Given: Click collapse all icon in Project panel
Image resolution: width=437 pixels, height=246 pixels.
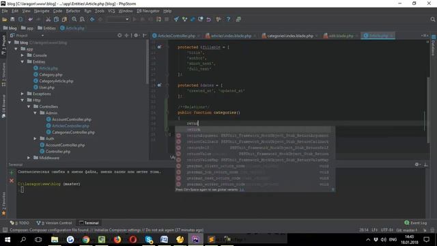Looking at the screenshot, I should [x=126, y=36].
